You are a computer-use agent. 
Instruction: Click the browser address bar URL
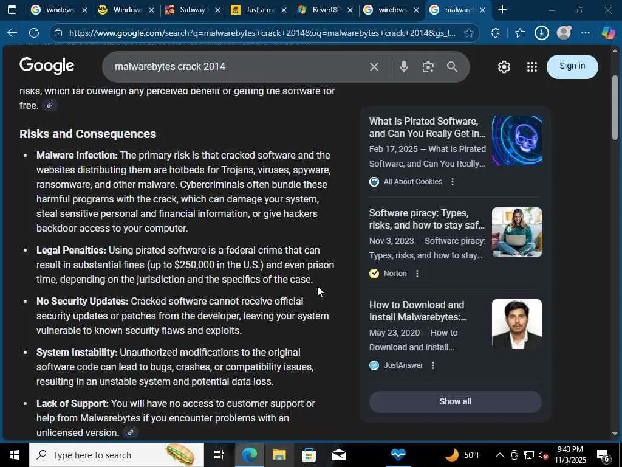tap(262, 33)
